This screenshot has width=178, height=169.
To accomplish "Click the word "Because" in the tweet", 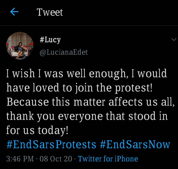I will [x=28, y=102].
